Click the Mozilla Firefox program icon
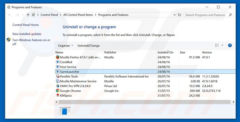Viewport: 240px width, 122px height. tap(57, 57)
